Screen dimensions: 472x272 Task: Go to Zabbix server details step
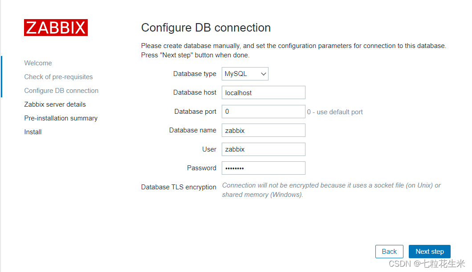[55, 104]
